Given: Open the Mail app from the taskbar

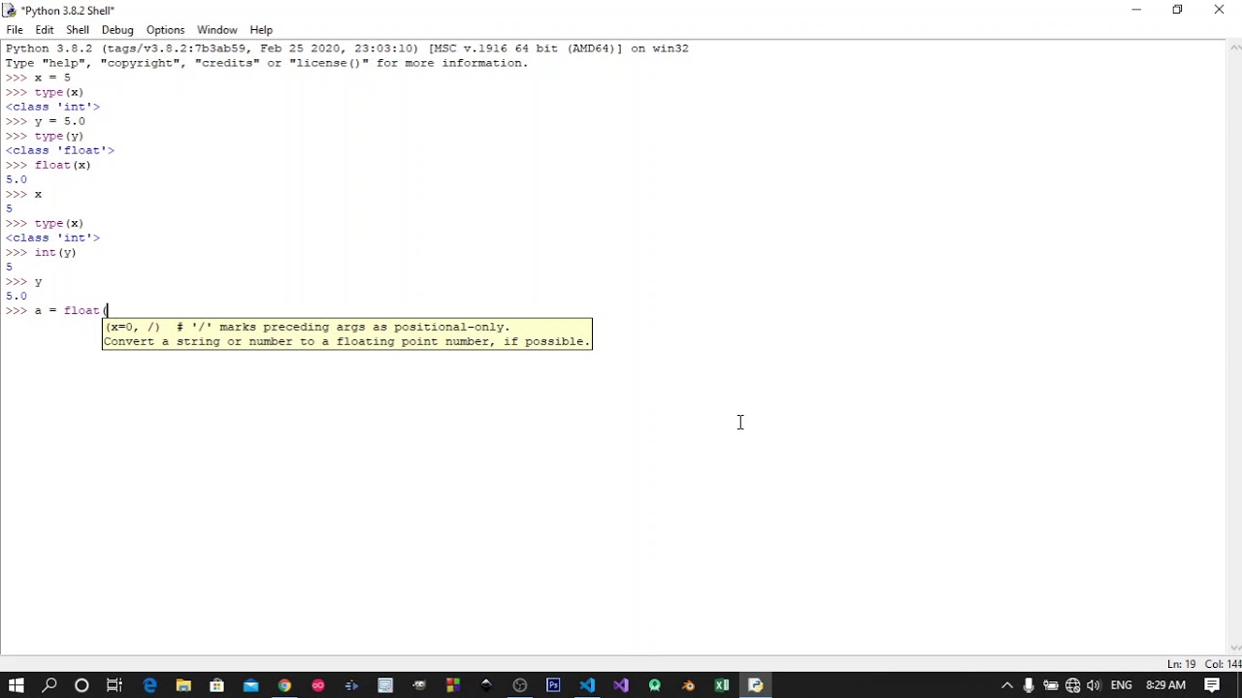Looking at the screenshot, I should point(250,685).
